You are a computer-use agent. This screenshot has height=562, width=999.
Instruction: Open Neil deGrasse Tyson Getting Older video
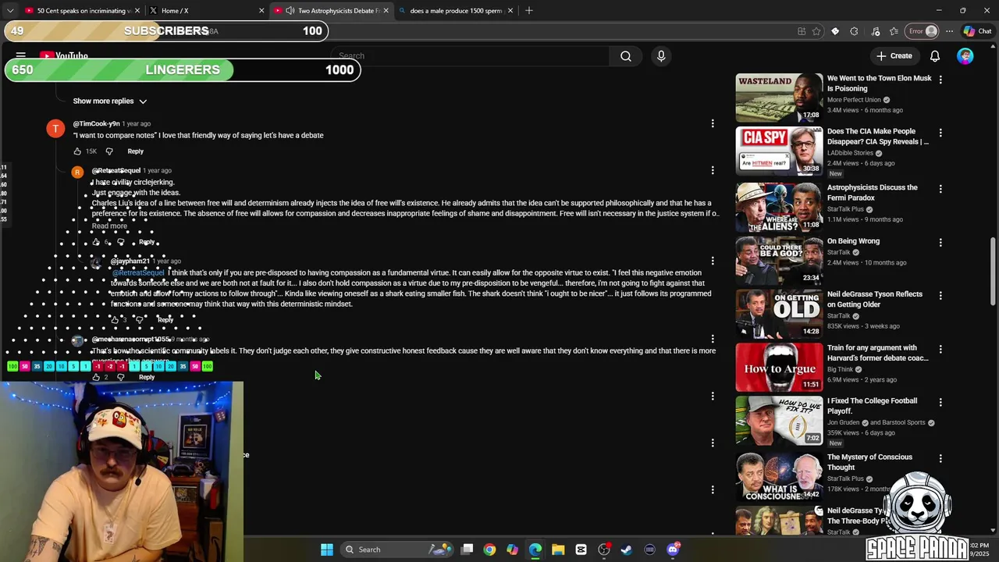(875, 299)
